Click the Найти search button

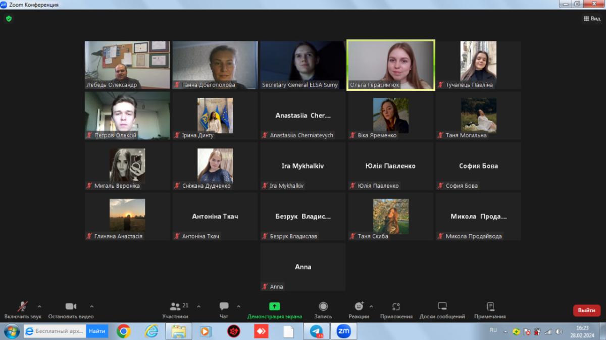(x=97, y=331)
